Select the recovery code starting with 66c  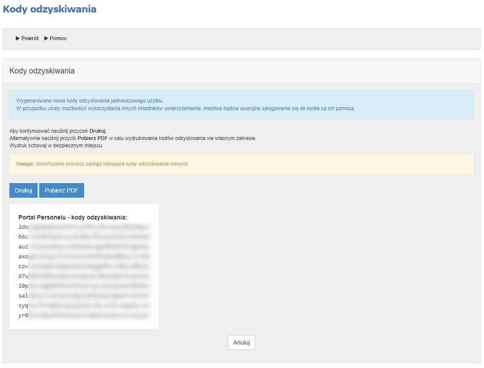[84, 237]
